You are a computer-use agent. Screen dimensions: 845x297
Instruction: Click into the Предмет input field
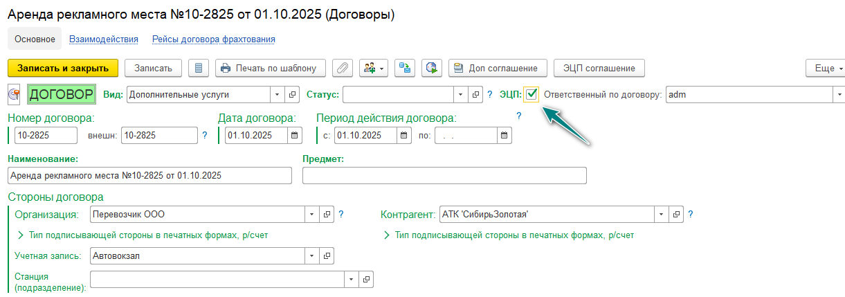[444, 176]
